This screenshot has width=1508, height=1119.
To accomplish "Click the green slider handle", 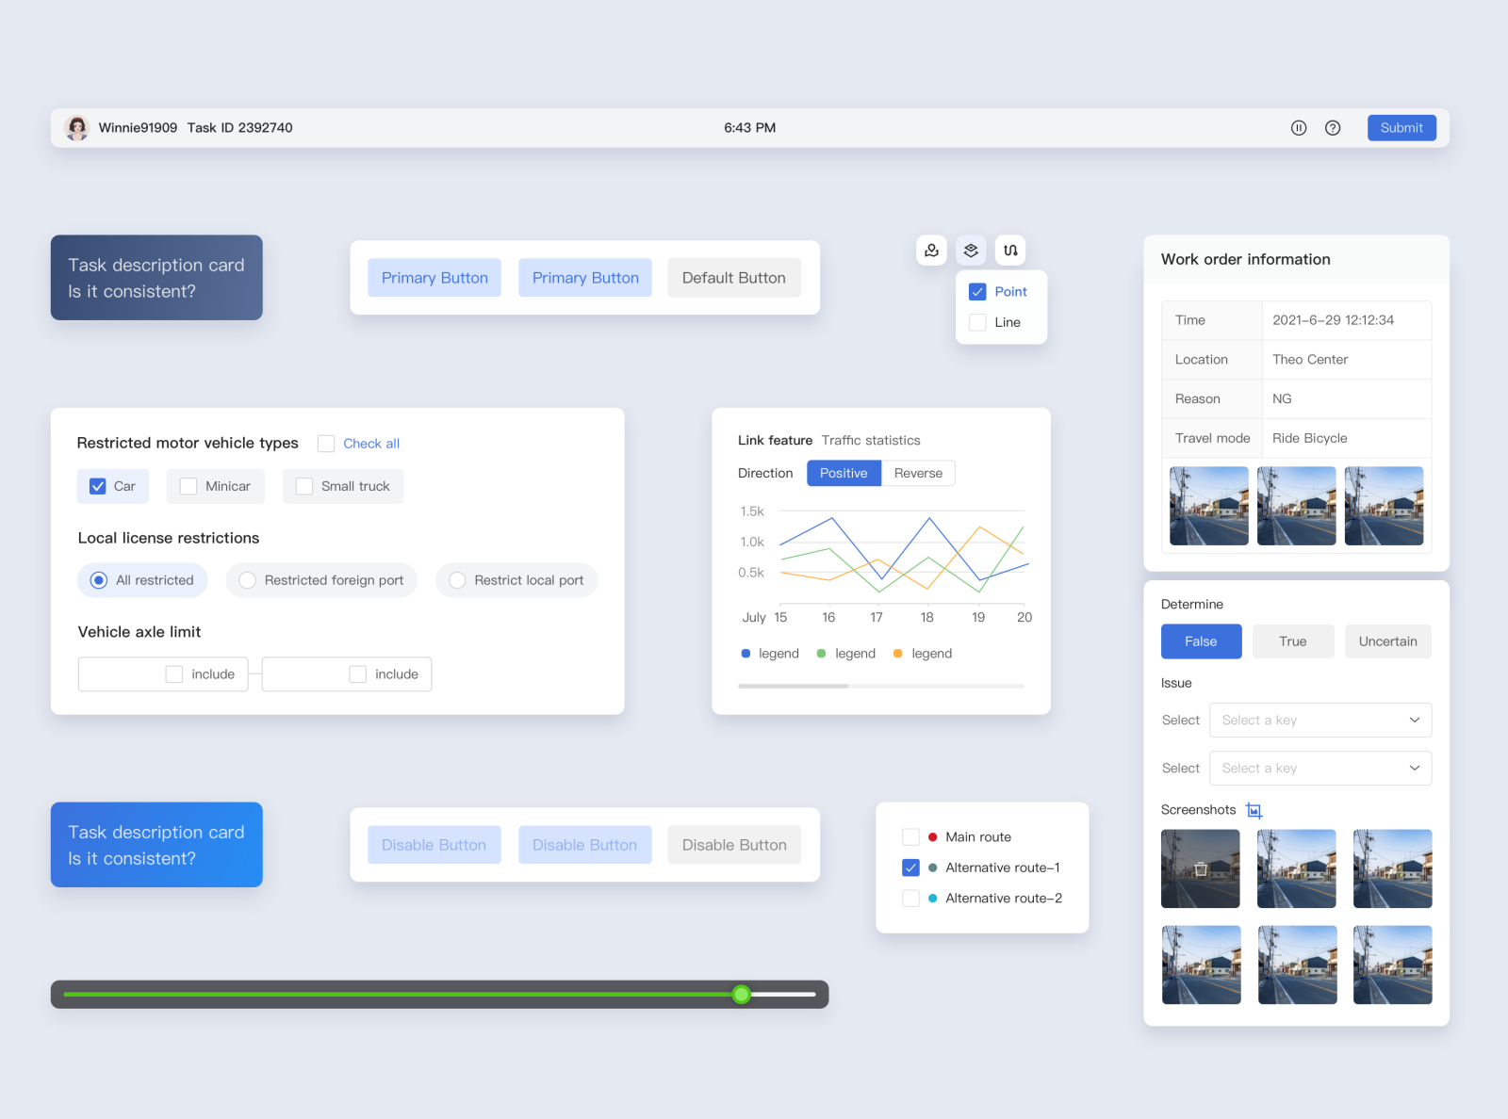I will coord(742,994).
